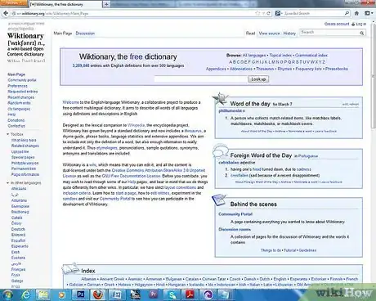Click the Deutsch language link in sidebar

tap(18, 229)
